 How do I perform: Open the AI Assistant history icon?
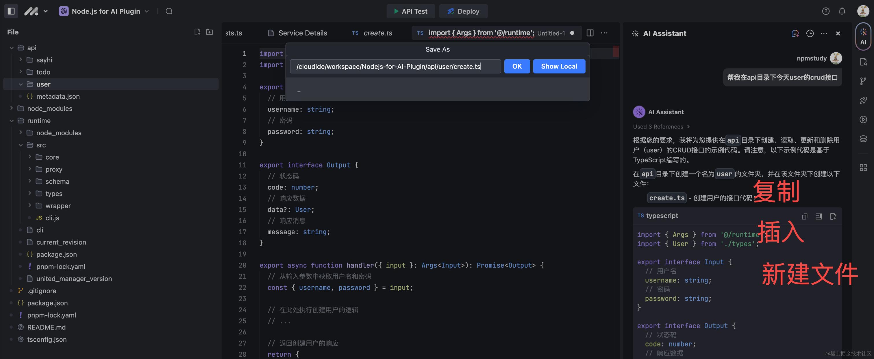click(810, 33)
